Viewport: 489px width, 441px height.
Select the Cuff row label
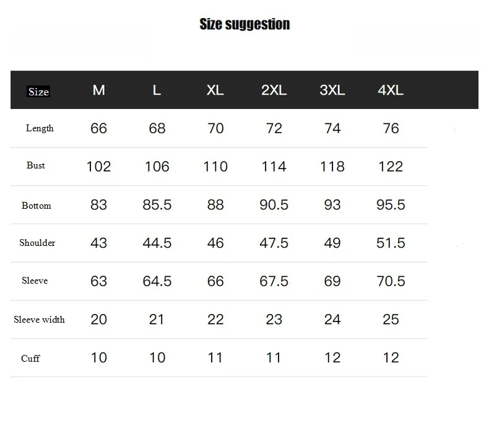(30, 358)
